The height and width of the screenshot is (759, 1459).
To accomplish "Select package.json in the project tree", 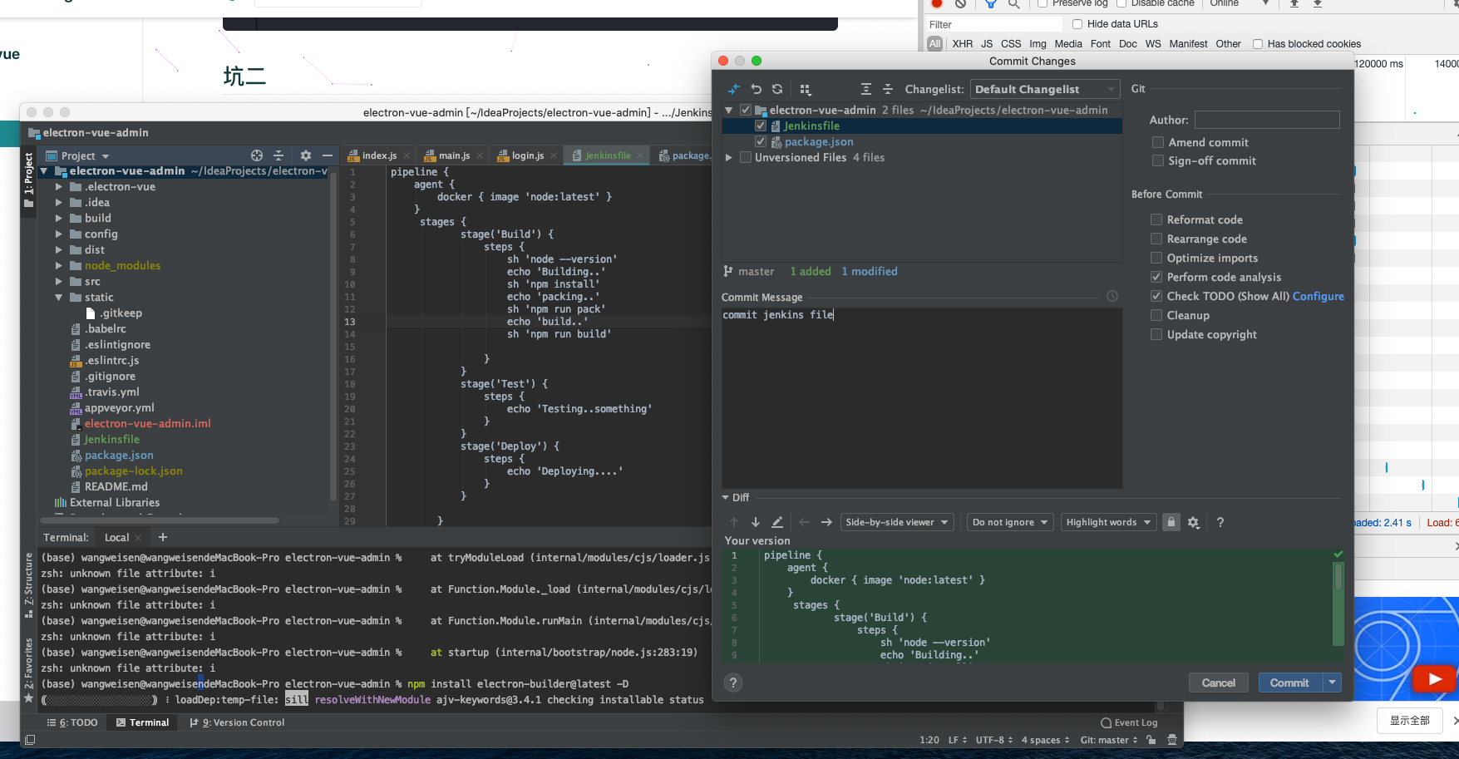I will point(119,456).
